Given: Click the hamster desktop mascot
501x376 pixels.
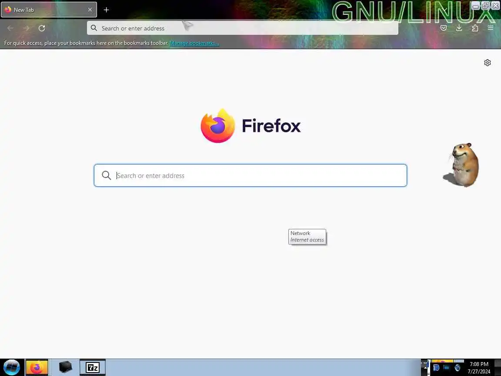Looking at the screenshot, I should [461, 165].
